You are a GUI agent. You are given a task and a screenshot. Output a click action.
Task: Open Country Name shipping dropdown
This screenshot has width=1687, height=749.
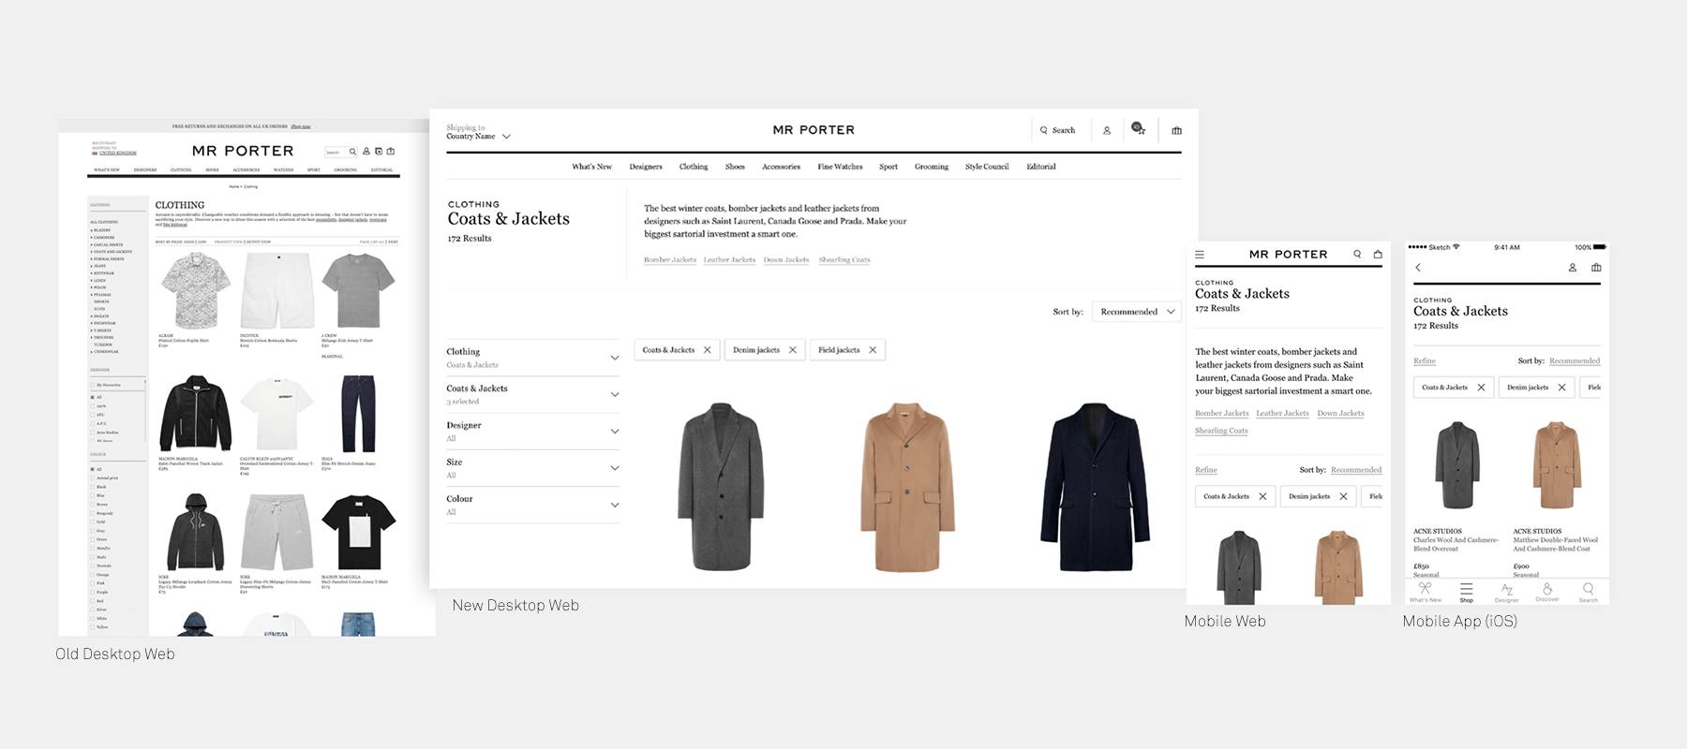click(479, 136)
